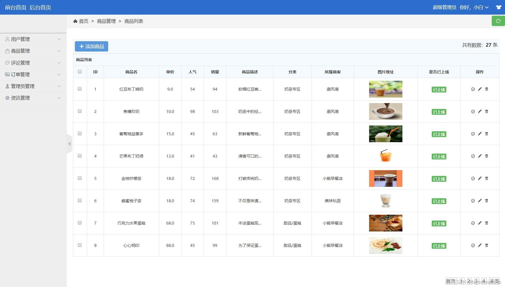
Task: Select checkbox for 金桔柠檬茶 row
Action: [80, 178]
